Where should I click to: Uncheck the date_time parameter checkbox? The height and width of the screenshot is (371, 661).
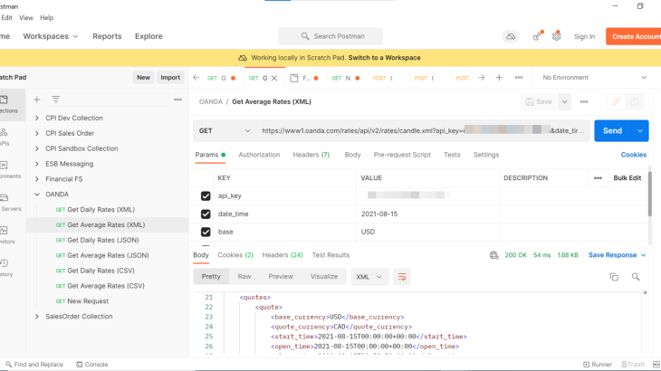click(x=206, y=214)
